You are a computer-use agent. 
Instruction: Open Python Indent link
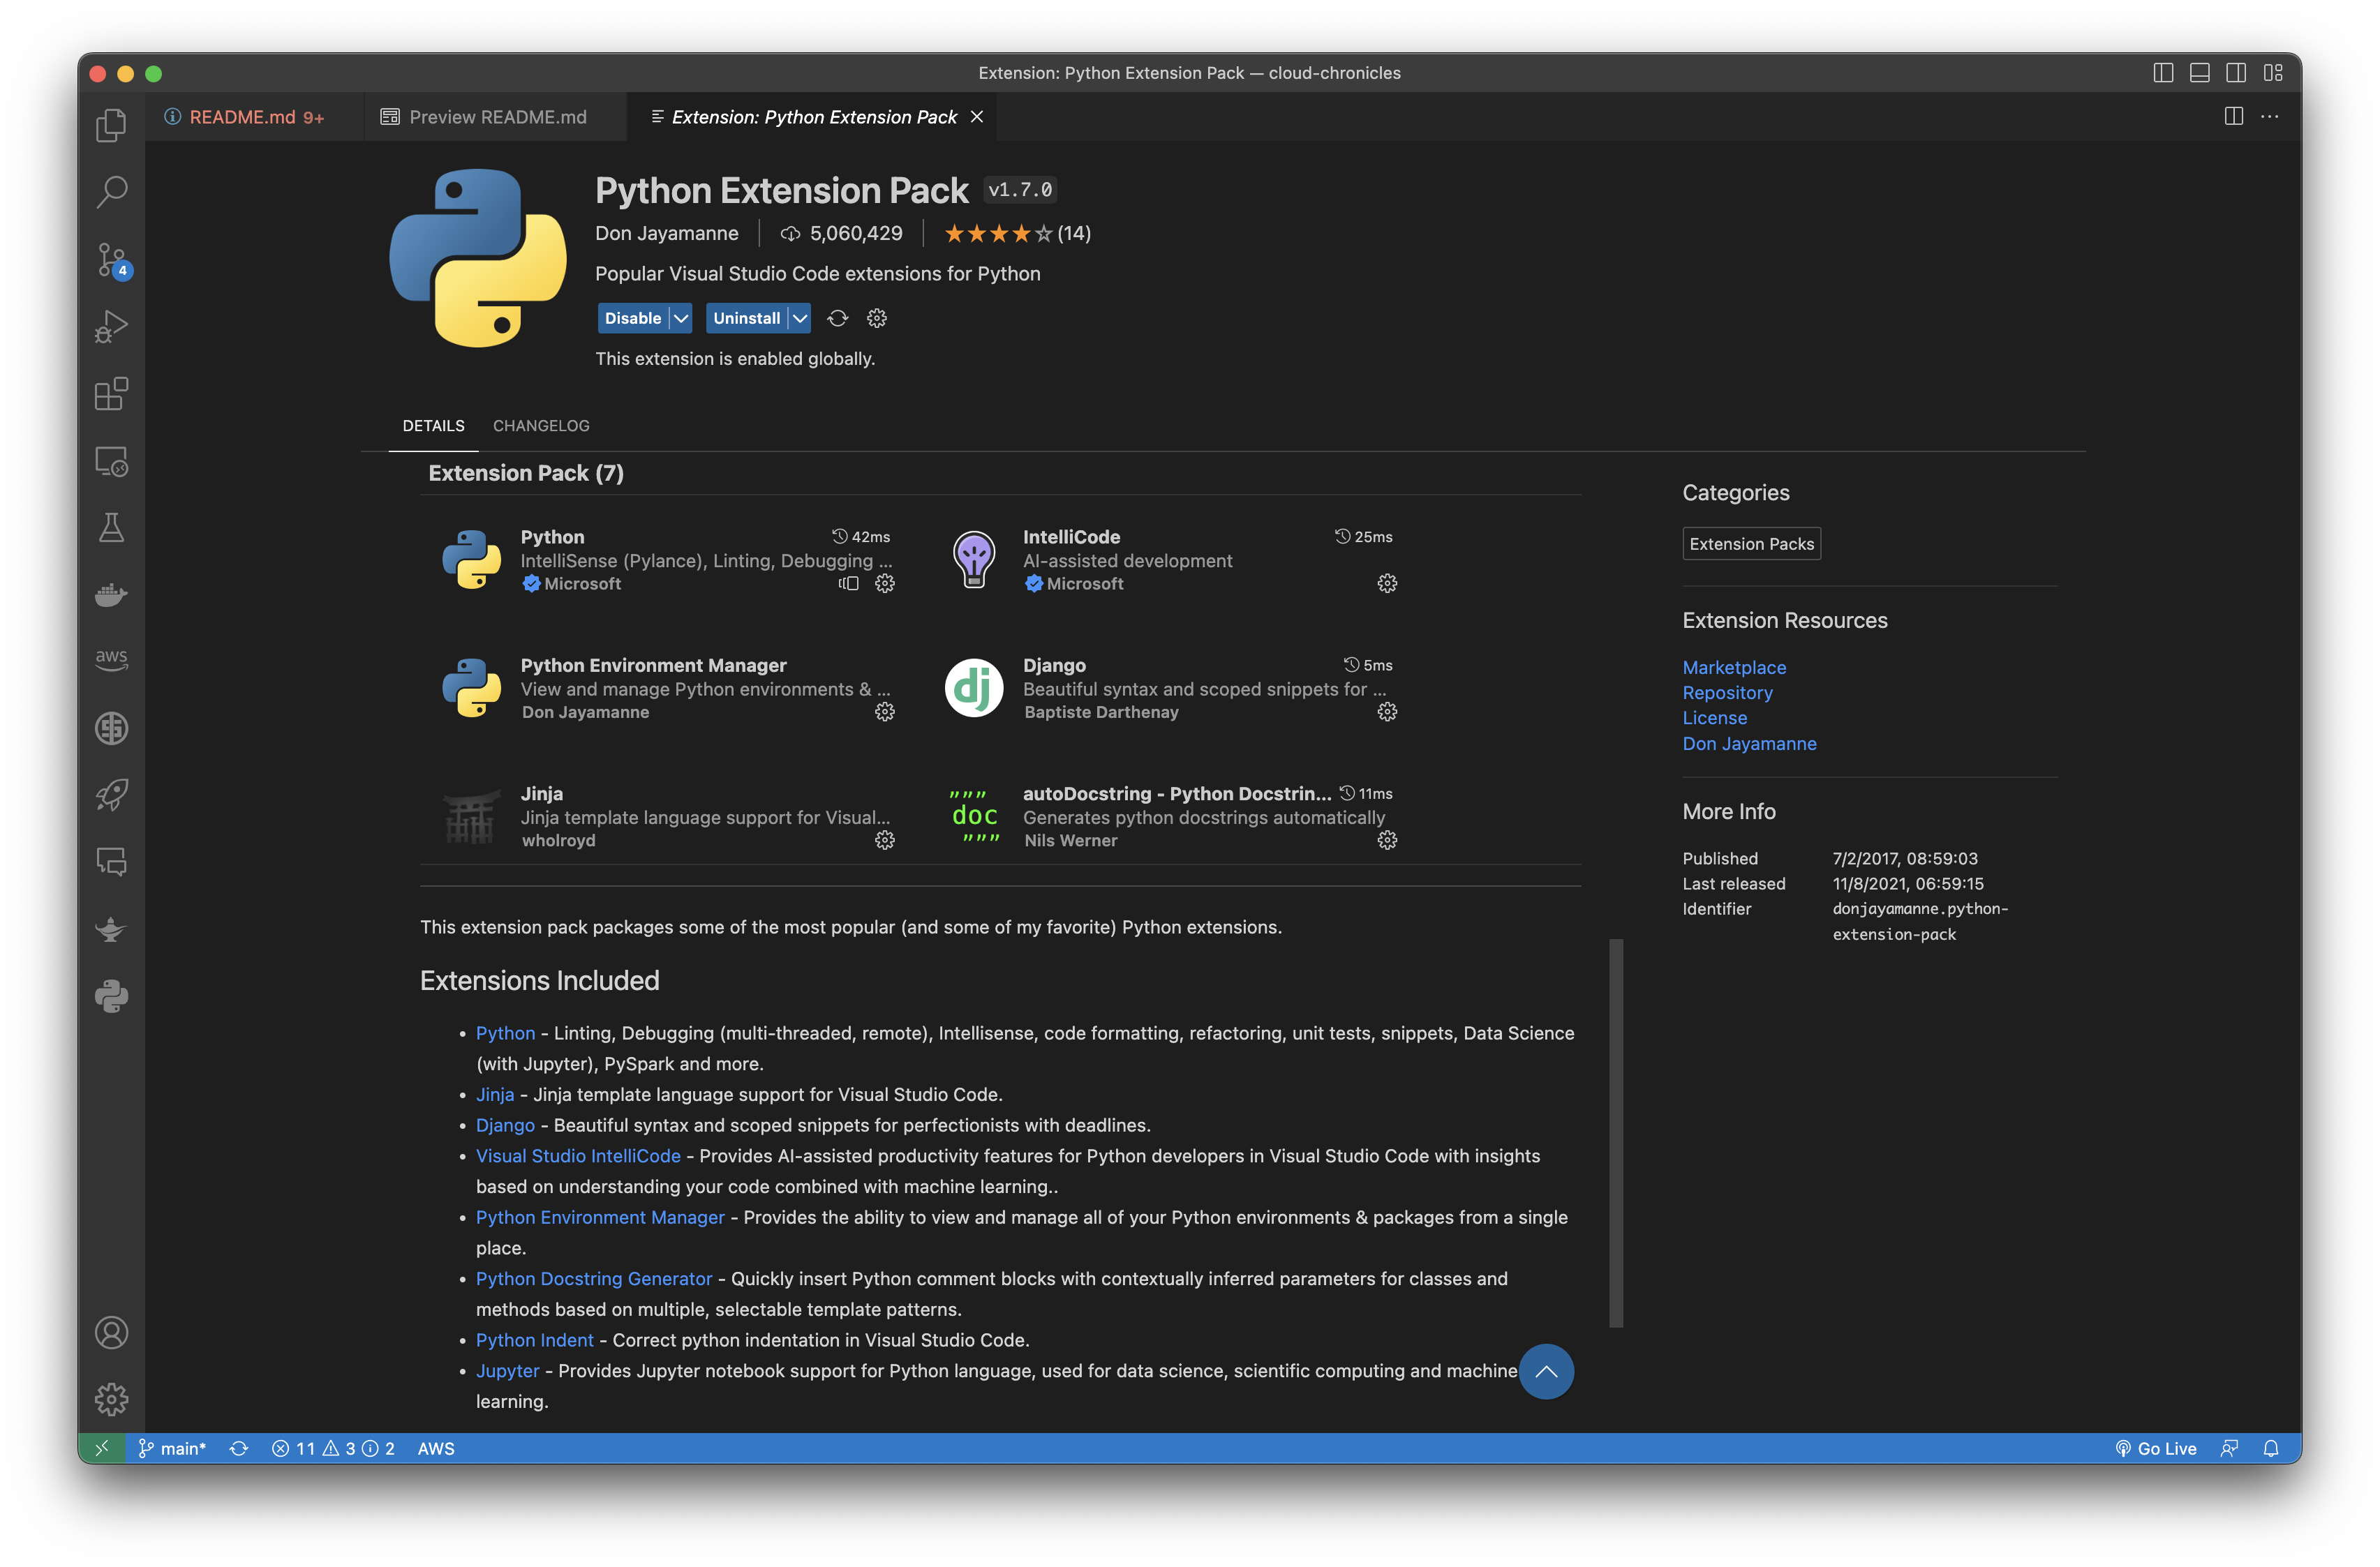(x=534, y=1340)
